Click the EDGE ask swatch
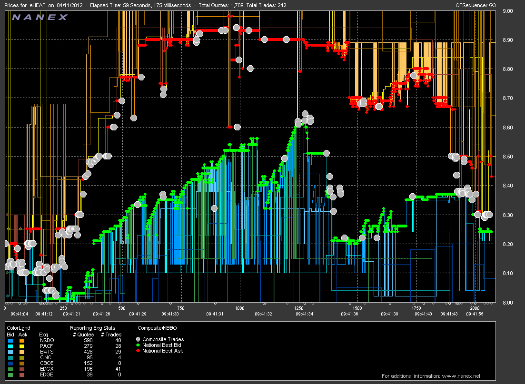The width and height of the screenshot is (525, 384). tap(22, 374)
